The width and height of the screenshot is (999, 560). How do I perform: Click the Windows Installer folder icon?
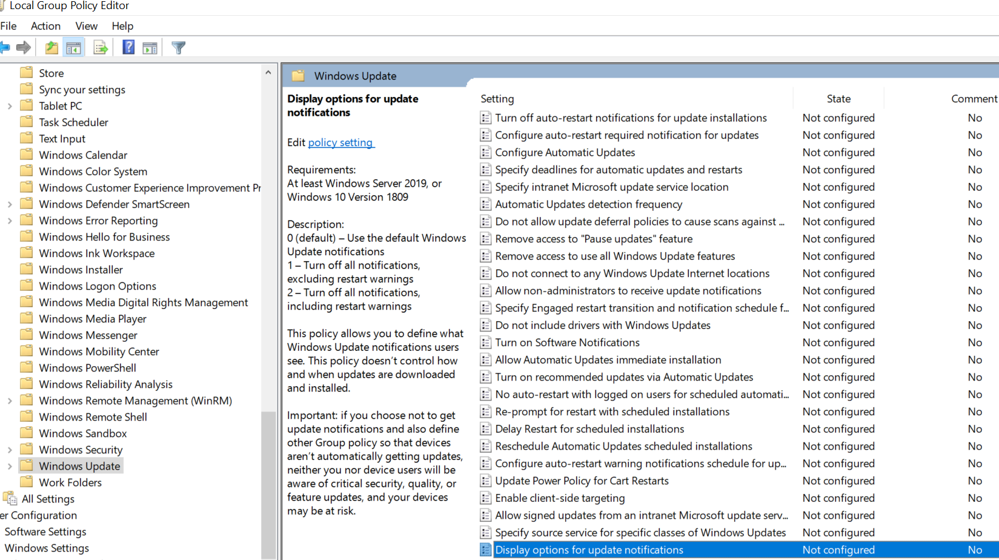click(26, 270)
